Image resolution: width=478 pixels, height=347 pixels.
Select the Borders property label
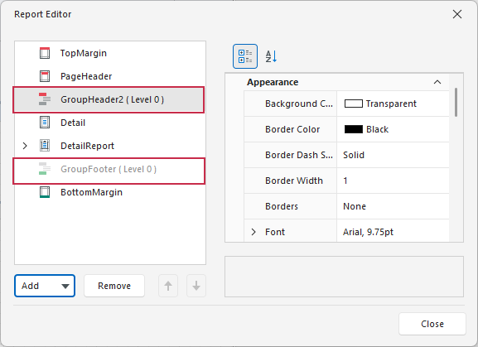282,206
